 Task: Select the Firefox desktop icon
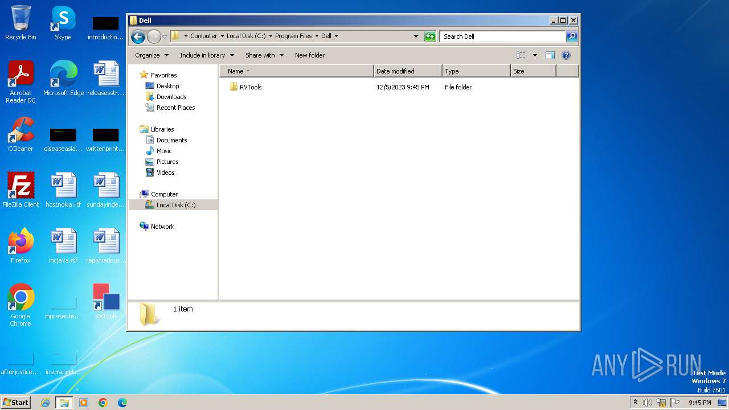(21, 246)
